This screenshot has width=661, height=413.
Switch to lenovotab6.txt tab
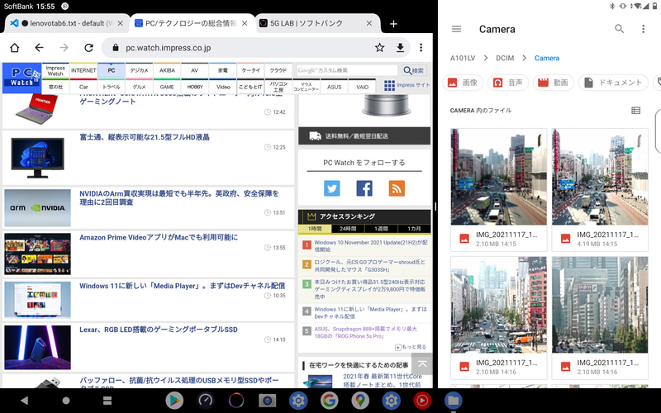point(67,24)
